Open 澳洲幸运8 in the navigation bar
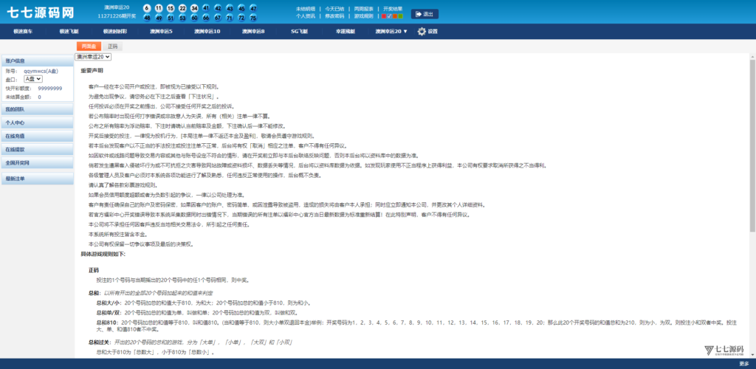 (x=253, y=31)
